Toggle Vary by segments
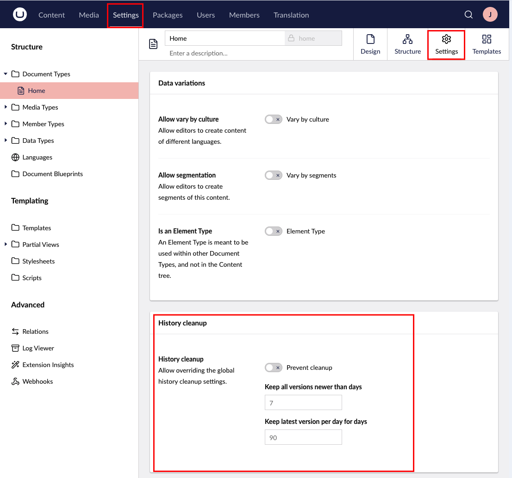Image resolution: width=512 pixels, height=478 pixels. pyautogui.click(x=273, y=175)
